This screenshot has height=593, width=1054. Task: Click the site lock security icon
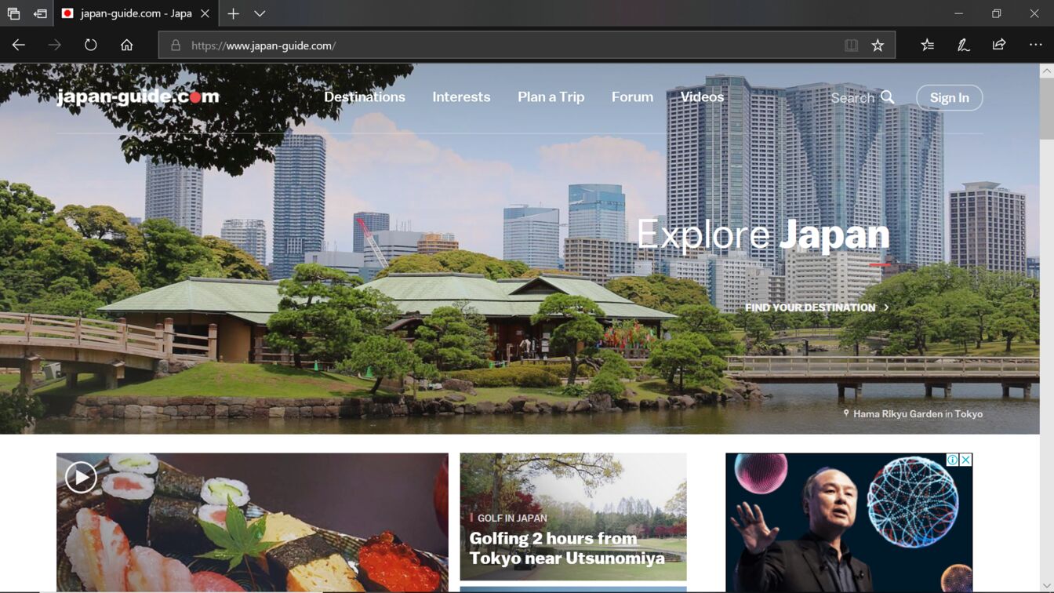point(176,45)
